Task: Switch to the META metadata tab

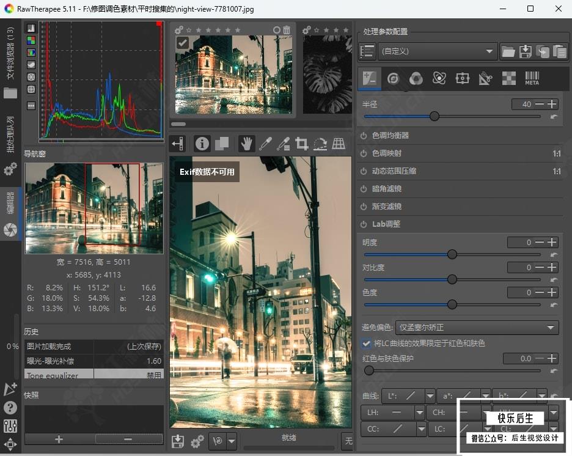Action: tap(532, 78)
